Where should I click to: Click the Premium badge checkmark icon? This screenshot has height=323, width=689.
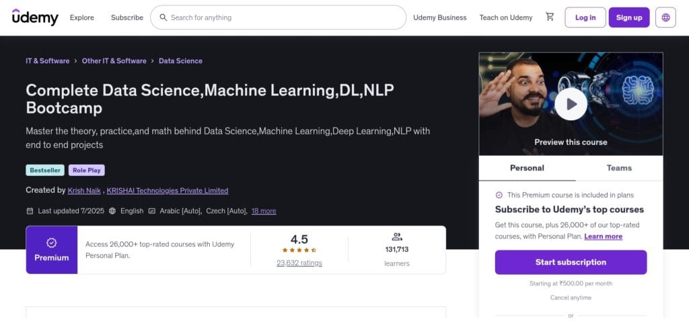[x=51, y=243]
